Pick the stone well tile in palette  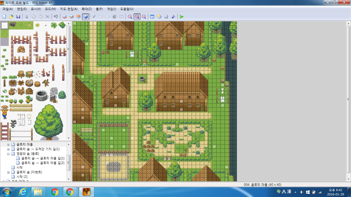(x=42, y=96)
